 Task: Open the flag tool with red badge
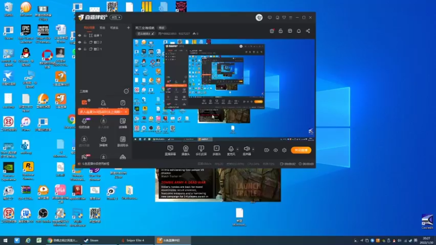pyautogui.click(x=85, y=157)
